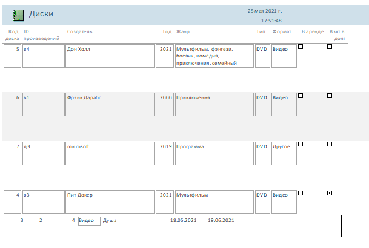Enable В аренде checkbox for Фрэнк Дарабс row
This screenshot has height=248, width=369.
tap(301, 96)
